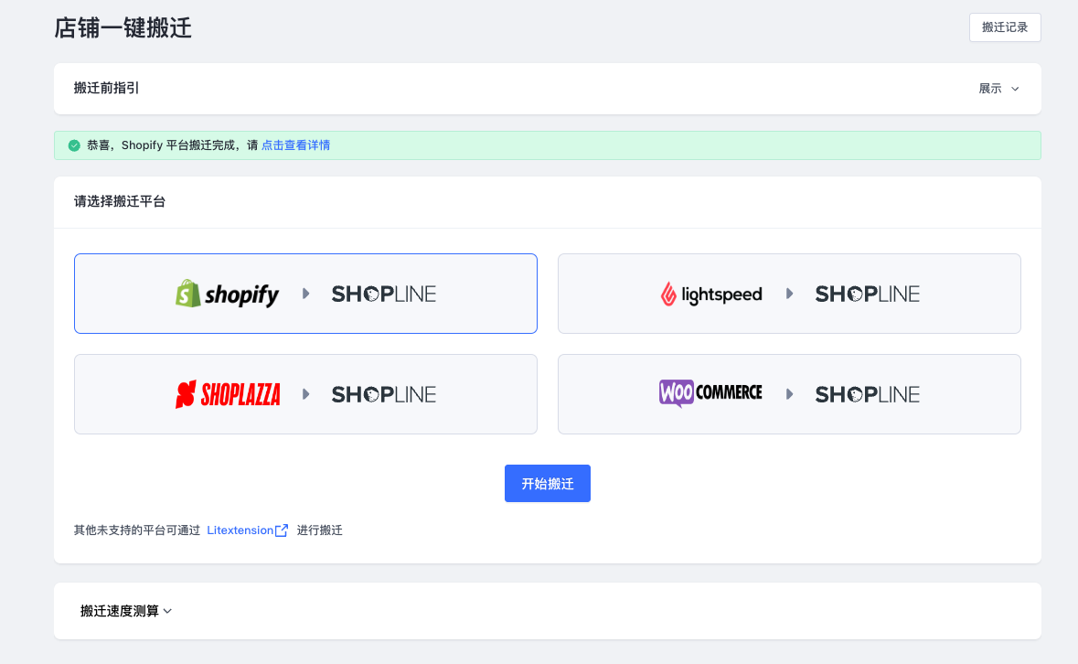Image resolution: width=1078 pixels, height=664 pixels.
Task: Click the arrow icon in Shopify card
Action: click(x=306, y=294)
